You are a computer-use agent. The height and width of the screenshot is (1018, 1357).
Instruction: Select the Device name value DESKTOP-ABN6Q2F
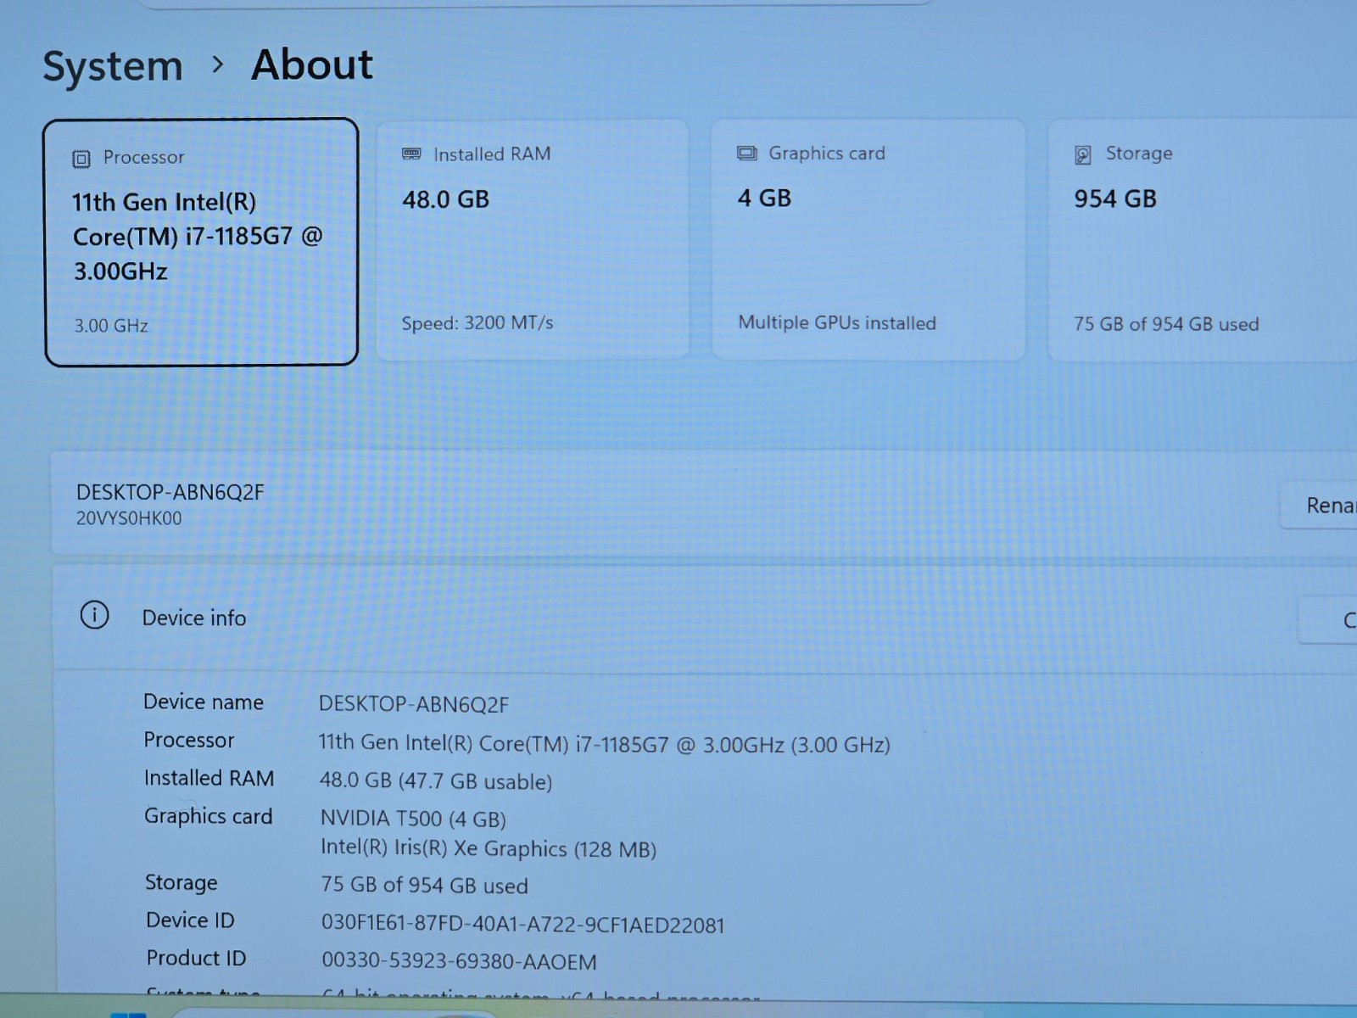click(x=414, y=704)
